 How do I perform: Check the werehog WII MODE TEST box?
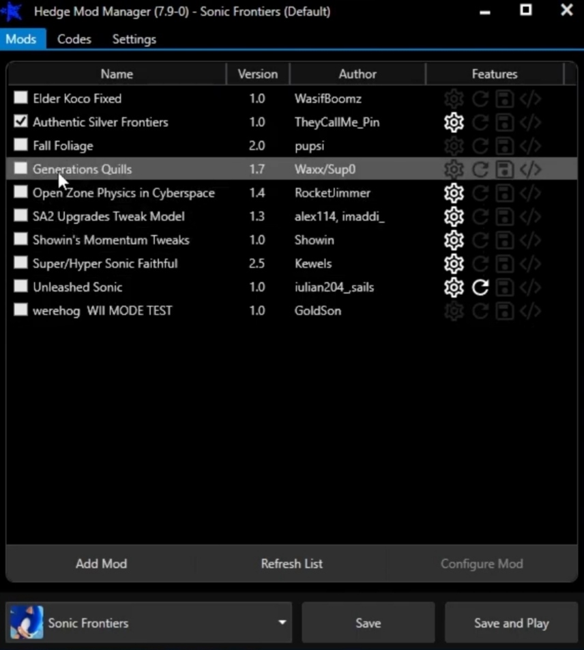(x=20, y=310)
